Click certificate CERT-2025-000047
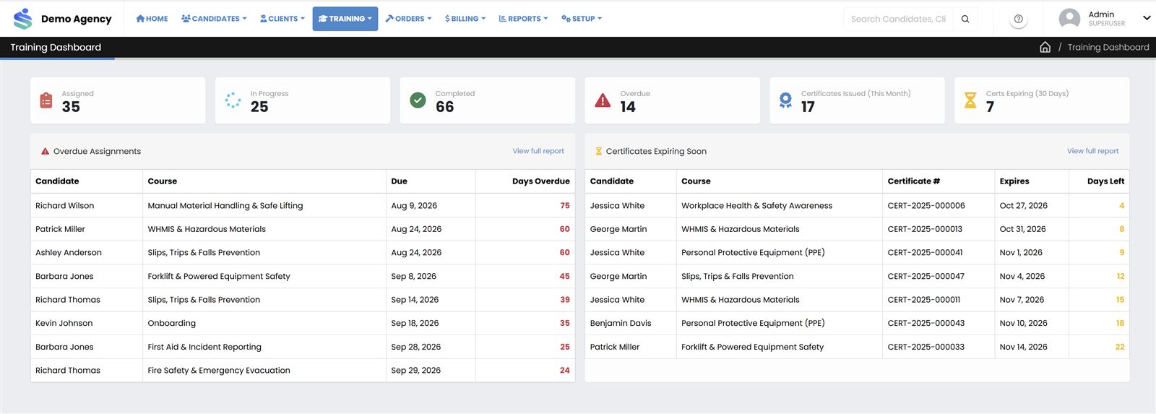This screenshot has width=1156, height=414. (x=926, y=277)
